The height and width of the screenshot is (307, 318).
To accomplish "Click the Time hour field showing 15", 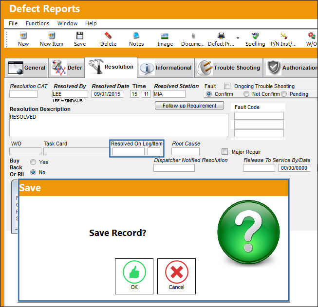I will coord(134,94).
